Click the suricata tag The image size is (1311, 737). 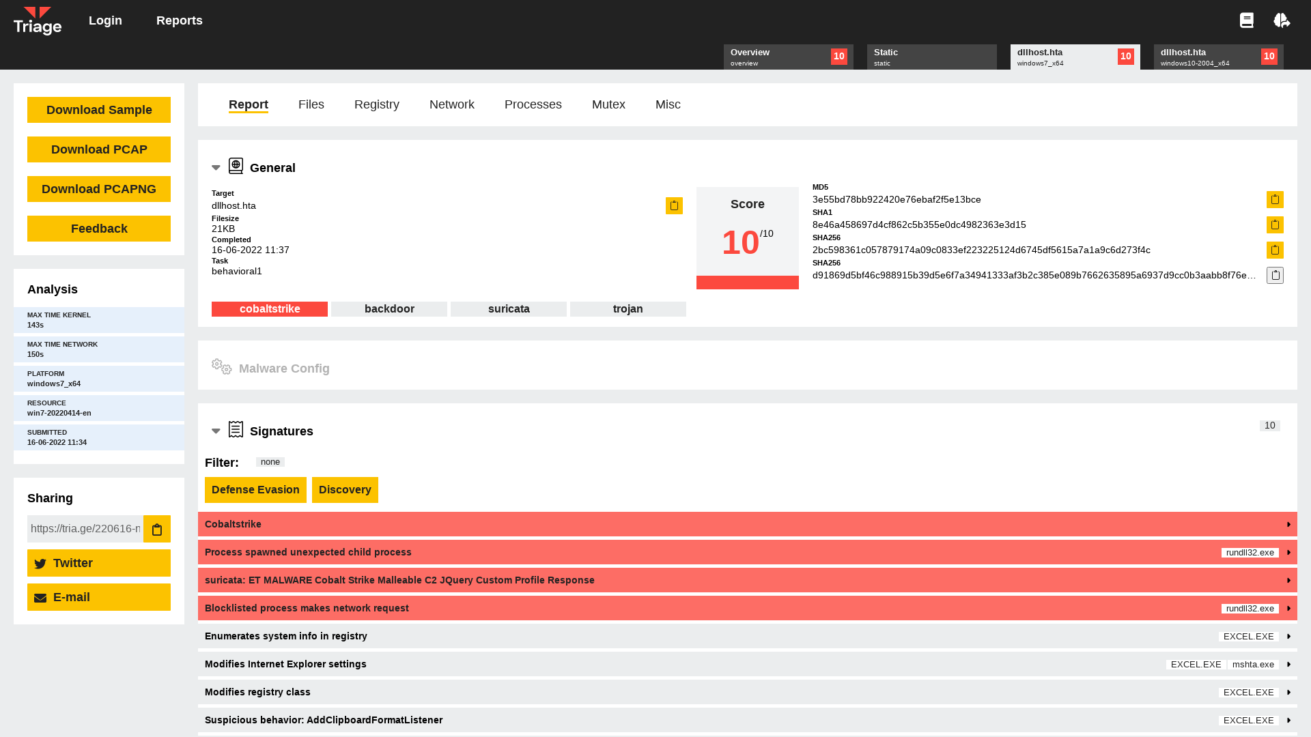(509, 309)
